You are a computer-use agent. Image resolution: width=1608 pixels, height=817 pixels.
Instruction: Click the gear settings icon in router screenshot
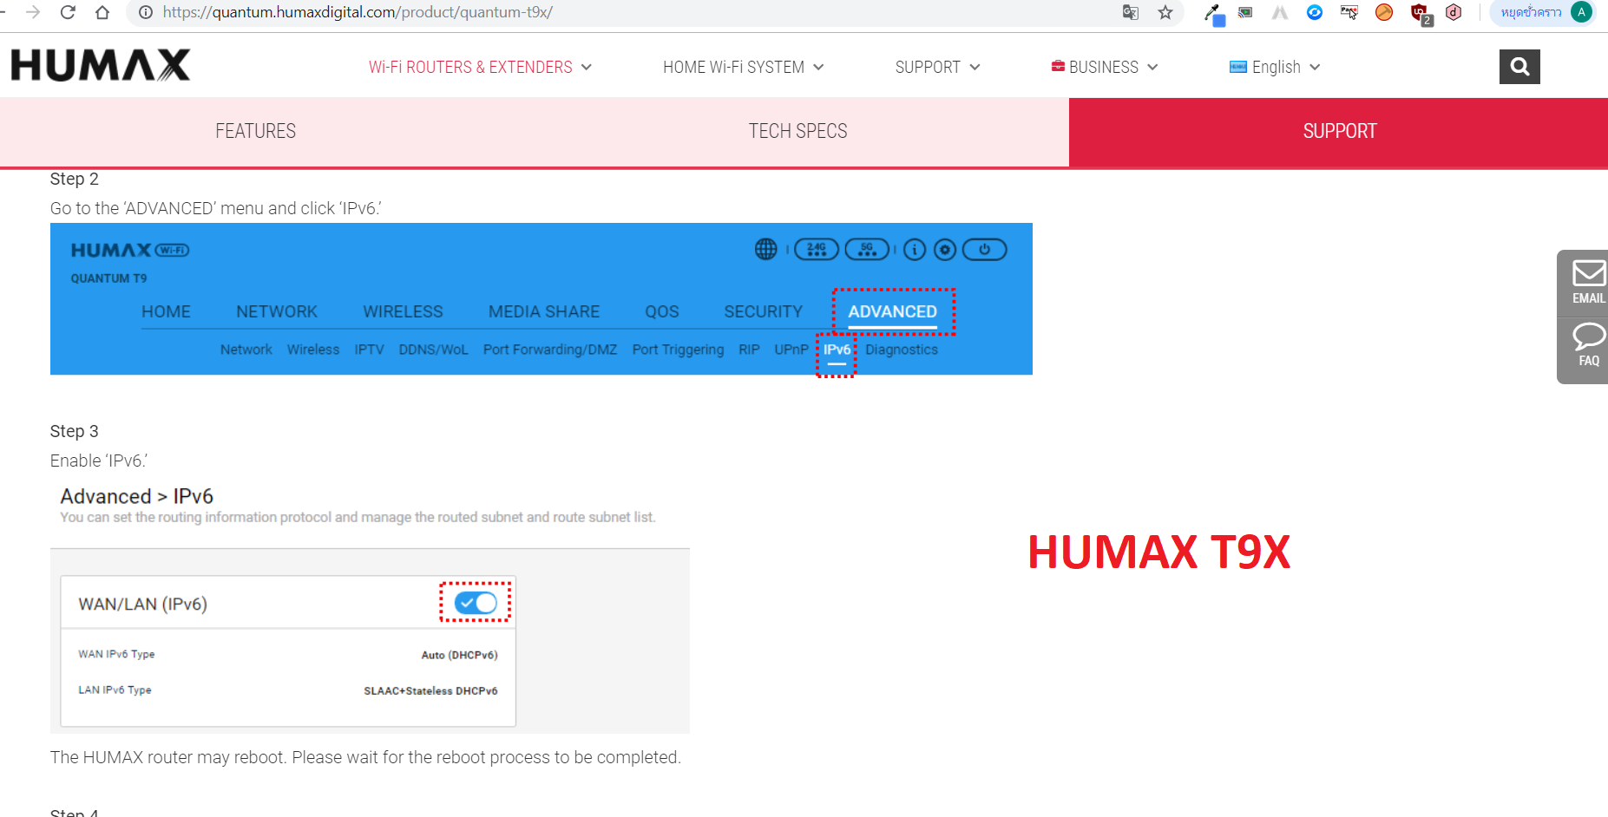[x=945, y=250]
